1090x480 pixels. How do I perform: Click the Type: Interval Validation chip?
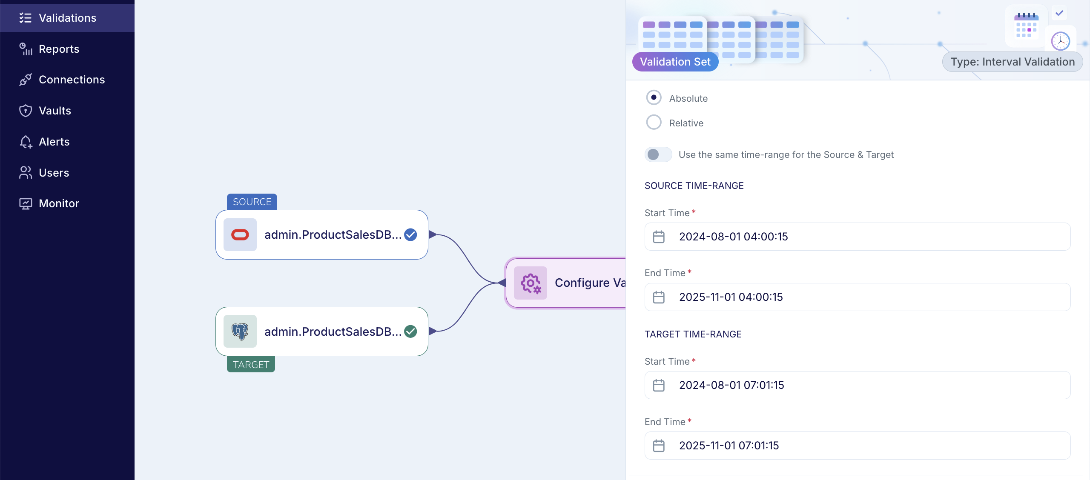tap(1012, 61)
